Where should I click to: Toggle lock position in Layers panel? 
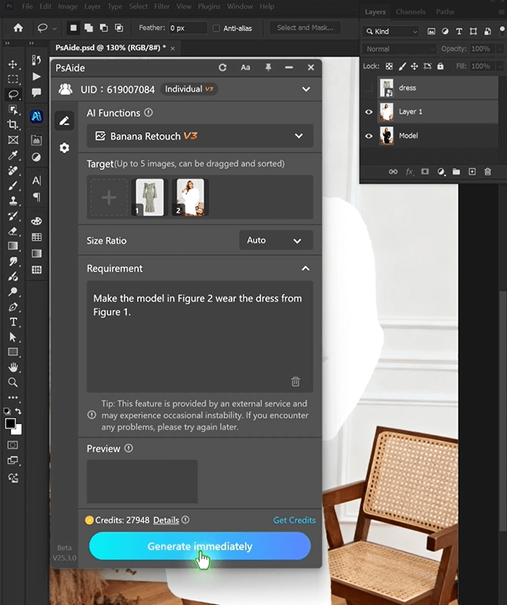click(x=414, y=67)
